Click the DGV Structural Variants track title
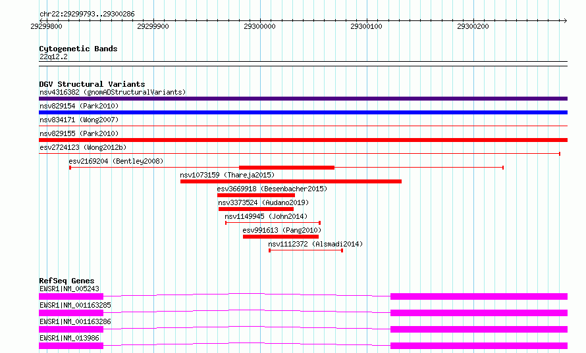The image size is (586, 353). [x=92, y=84]
